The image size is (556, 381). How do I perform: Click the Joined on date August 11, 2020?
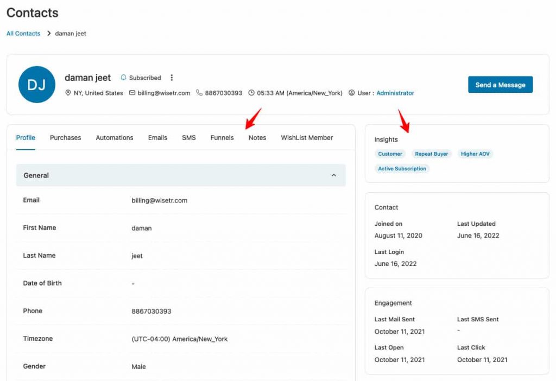pyautogui.click(x=398, y=236)
